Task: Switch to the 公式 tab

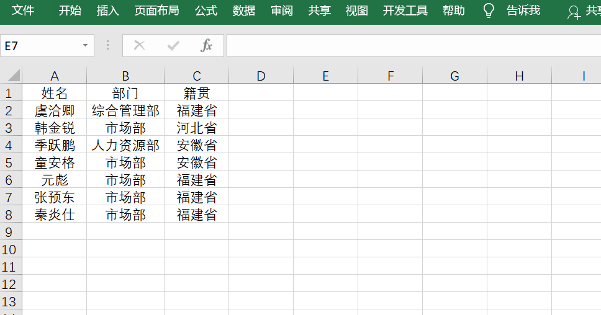Action: tap(206, 11)
